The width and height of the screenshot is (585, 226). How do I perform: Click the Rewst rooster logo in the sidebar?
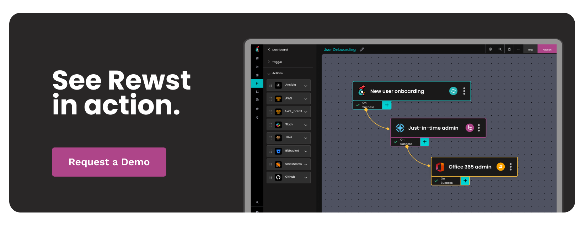pos(257,49)
